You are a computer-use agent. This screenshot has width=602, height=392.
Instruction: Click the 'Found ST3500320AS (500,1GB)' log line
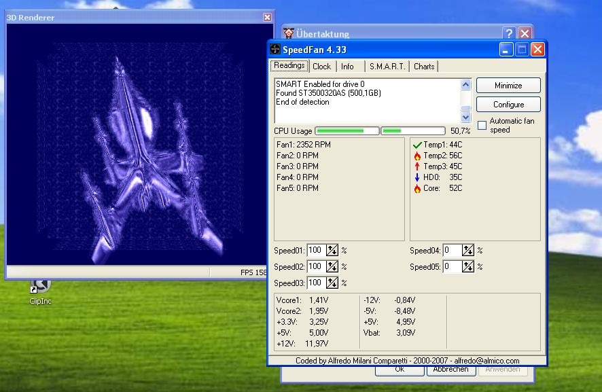coord(328,93)
